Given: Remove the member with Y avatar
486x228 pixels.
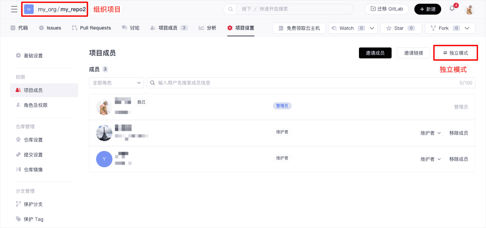Looking at the screenshot, I should tap(458, 159).
